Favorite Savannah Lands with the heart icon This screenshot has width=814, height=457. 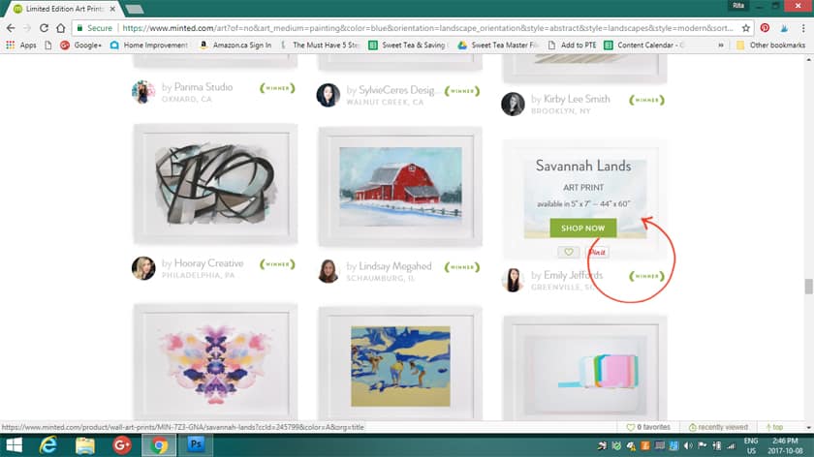pos(569,252)
